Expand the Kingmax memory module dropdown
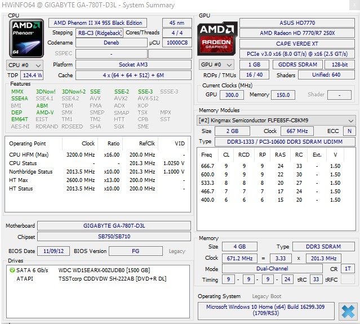 (x=351, y=121)
